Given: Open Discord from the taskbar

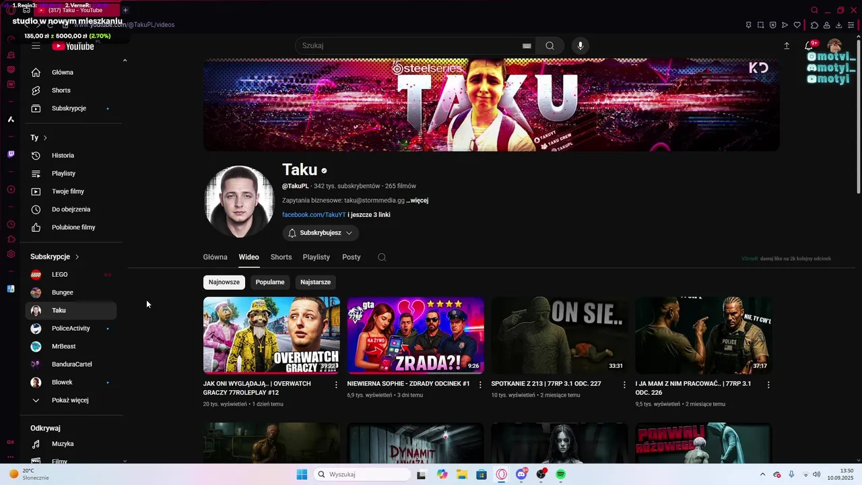Looking at the screenshot, I should coord(521,474).
